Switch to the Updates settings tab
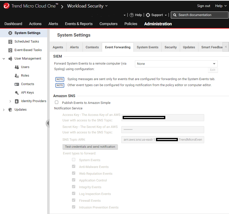The width and height of the screenshot is (229, 214). click(189, 47)
